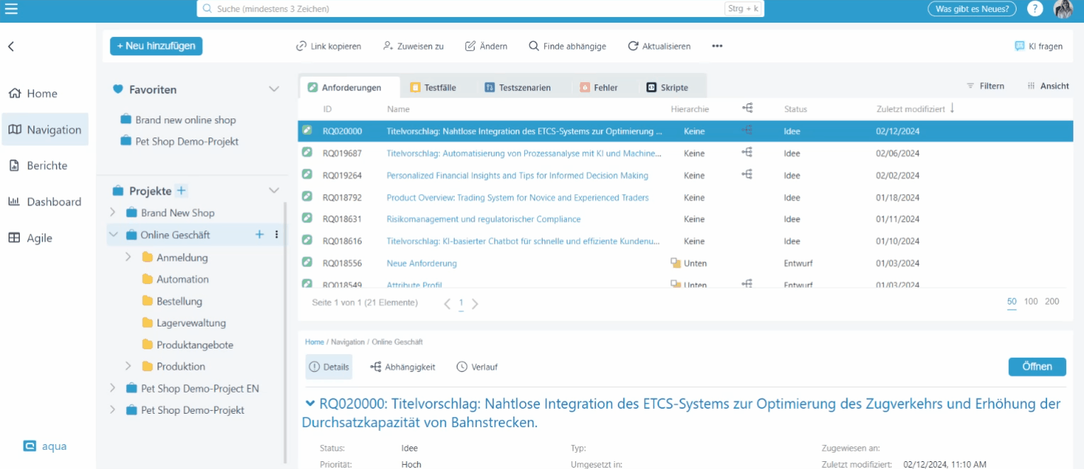This screenshot has width=1084, height=469.
Task: Click the more options ellipsis in toolbar
Action: 717,46
